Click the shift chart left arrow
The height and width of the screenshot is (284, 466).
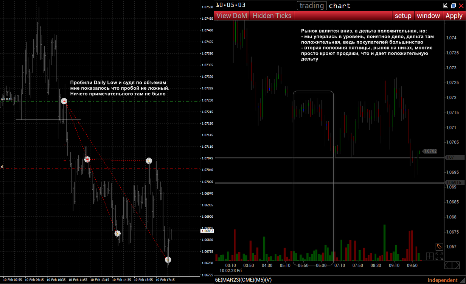[x=449, y=265]
